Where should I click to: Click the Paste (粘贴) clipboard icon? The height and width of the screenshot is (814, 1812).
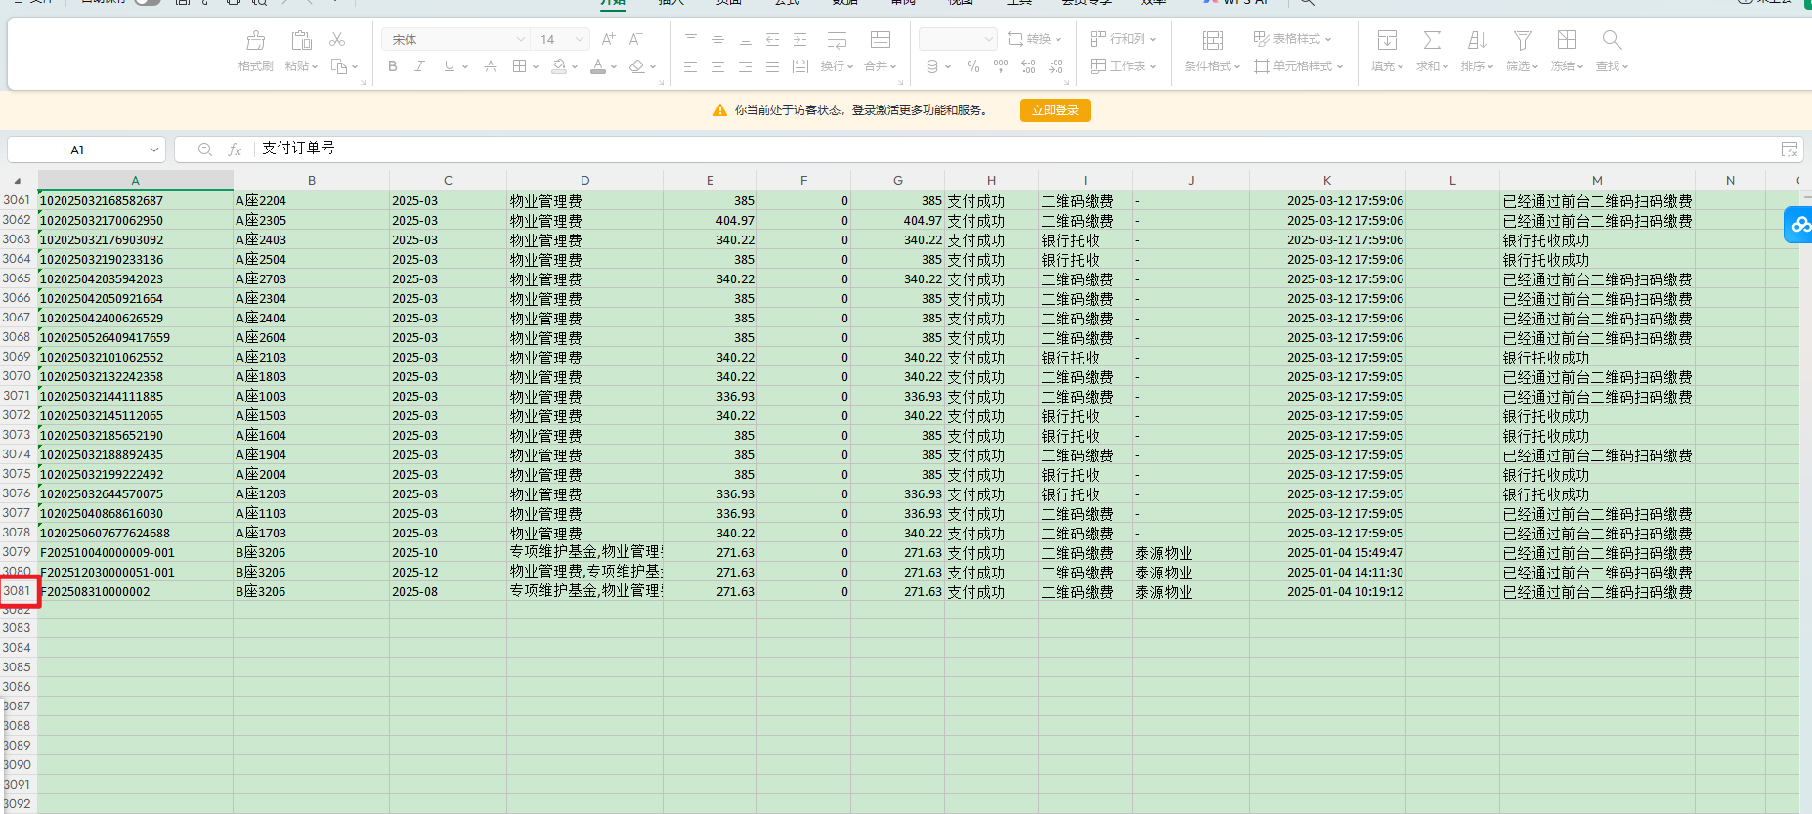(x=301, y=40)
